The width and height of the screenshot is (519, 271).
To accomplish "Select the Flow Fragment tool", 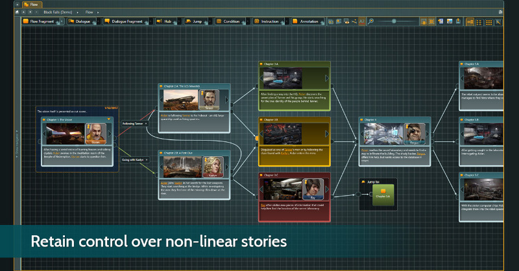I will tap(39, 21).
